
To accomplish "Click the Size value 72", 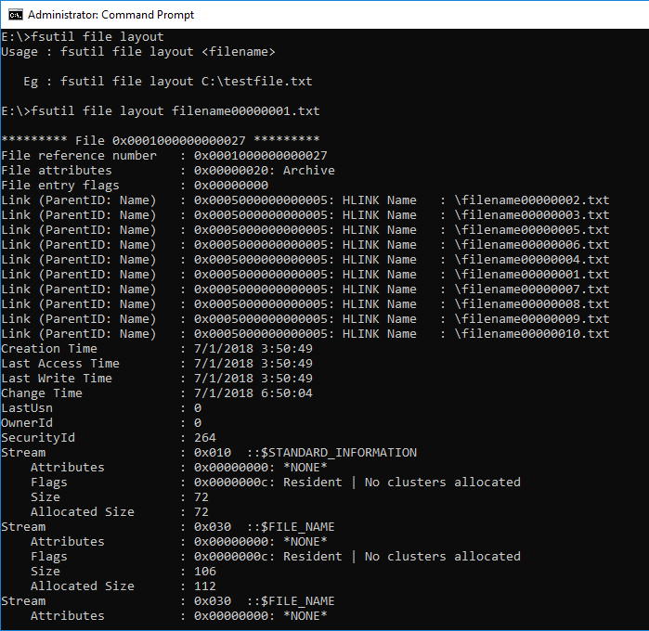I will (201, 497).
